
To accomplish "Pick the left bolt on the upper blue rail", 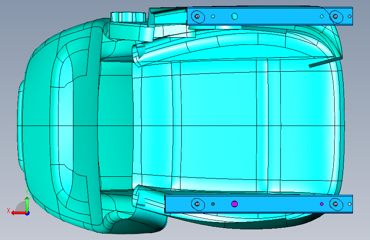I will [197, 16].
